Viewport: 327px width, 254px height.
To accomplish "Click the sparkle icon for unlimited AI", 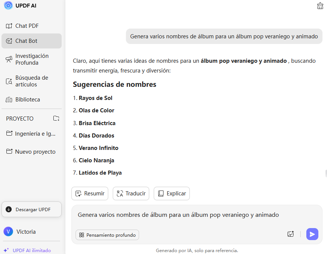I will click(6, 250).
